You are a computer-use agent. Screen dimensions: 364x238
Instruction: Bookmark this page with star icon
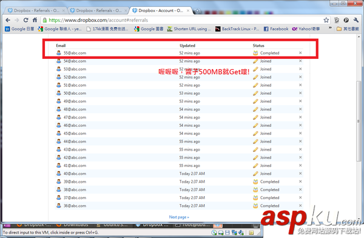pyautogui.click(x=326, y=20)
